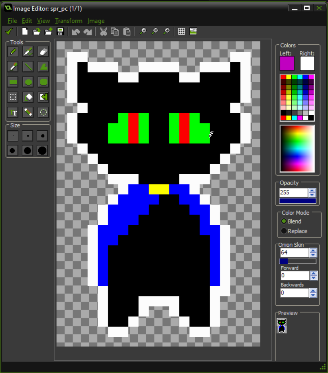Image resolution: width=328 pixels, height=373 pixels.
Task: Undo the last action in toolbar
Action: [76, 32]
